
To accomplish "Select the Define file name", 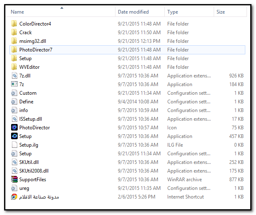I will coord(26,102).
